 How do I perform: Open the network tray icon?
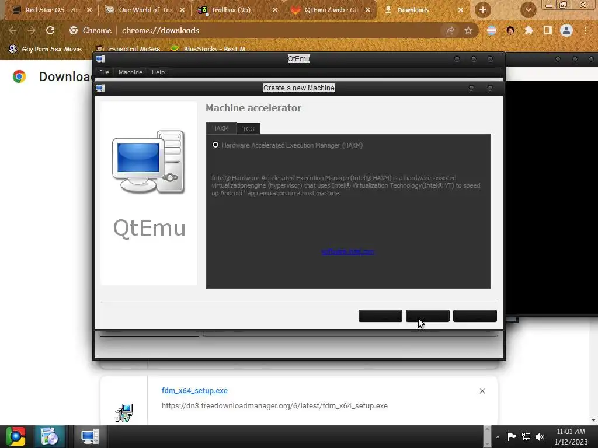pos(526,436)
